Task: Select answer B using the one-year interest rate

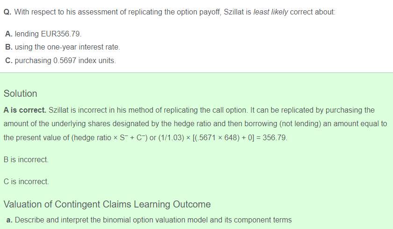Action: pyautogui.click(x=63, y=47)
